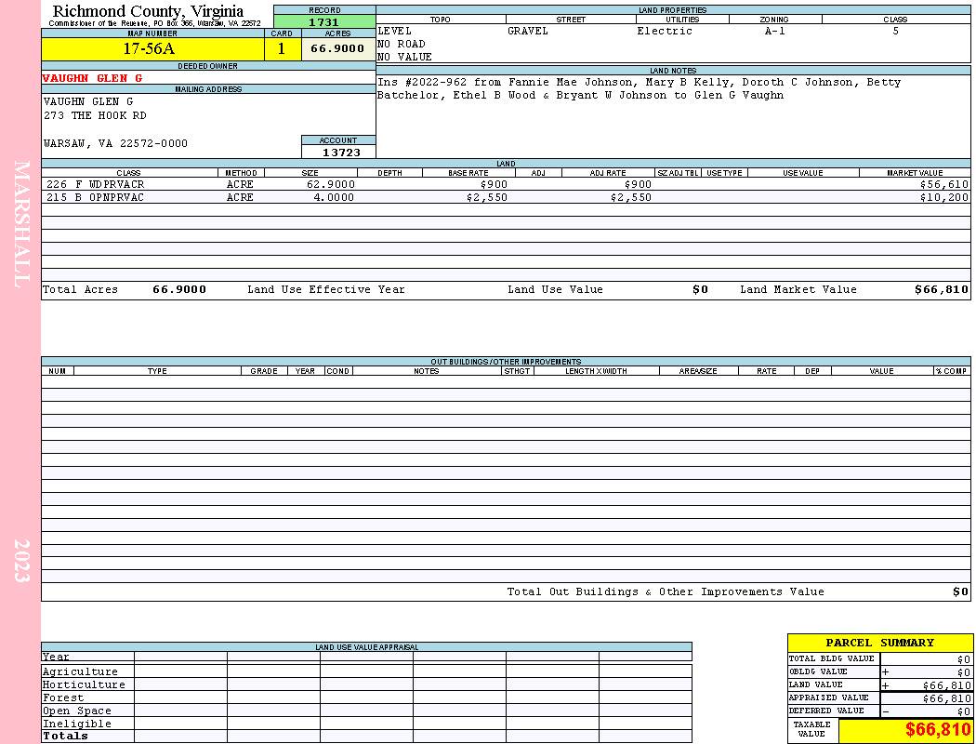Click DEFERRED VALUE row label
Image resolution: width=976 pixels, height=744 pixels.
pos(826,711)
